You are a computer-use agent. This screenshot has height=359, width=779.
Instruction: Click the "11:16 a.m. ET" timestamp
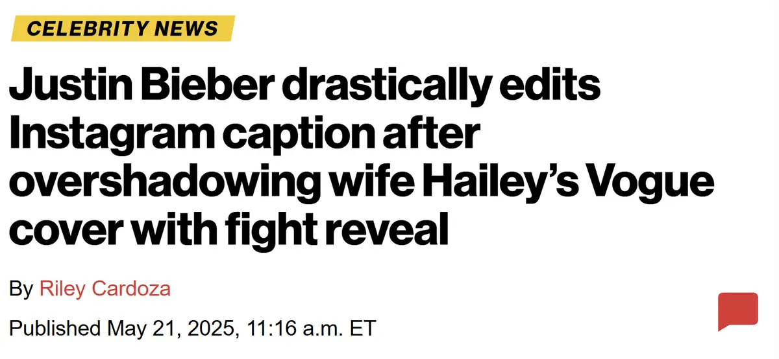tap(311, 327)
